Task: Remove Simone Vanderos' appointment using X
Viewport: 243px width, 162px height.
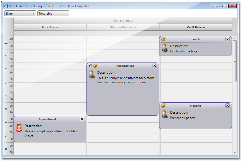Action: [x=155, y=66]
